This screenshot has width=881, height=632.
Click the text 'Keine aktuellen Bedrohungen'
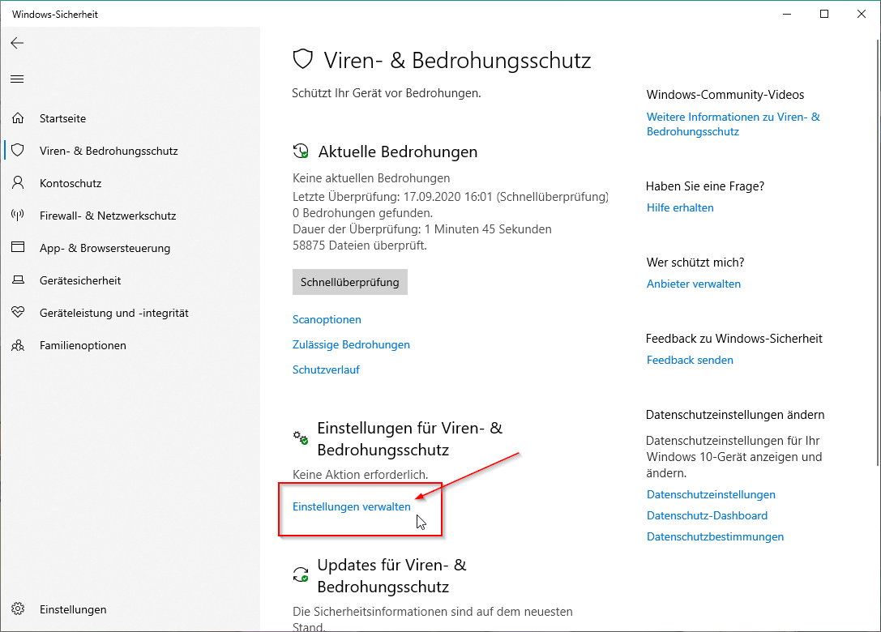(371, 178)
